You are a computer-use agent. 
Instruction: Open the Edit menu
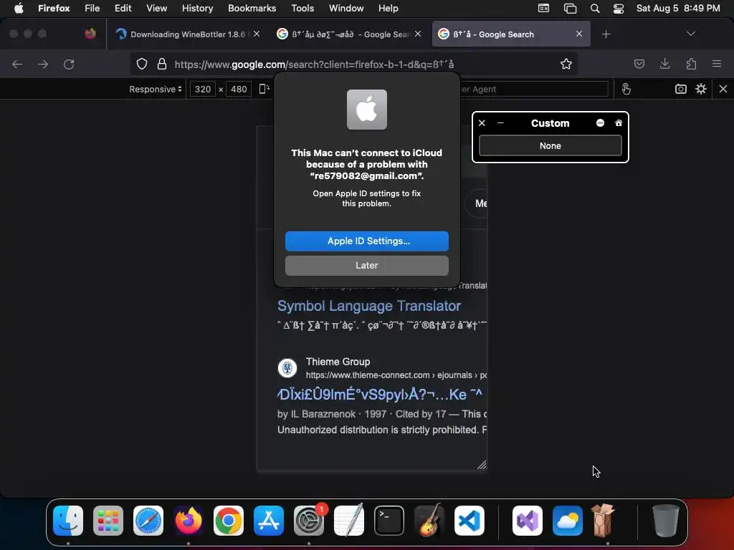123,8
